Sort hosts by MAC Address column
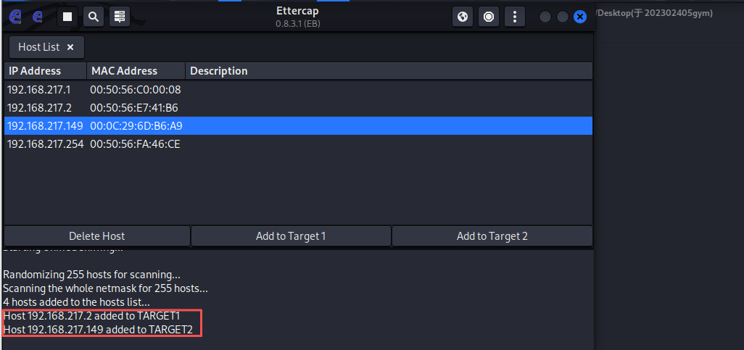The height and width of the screenshot is (350, 744). tap(136, 71)
